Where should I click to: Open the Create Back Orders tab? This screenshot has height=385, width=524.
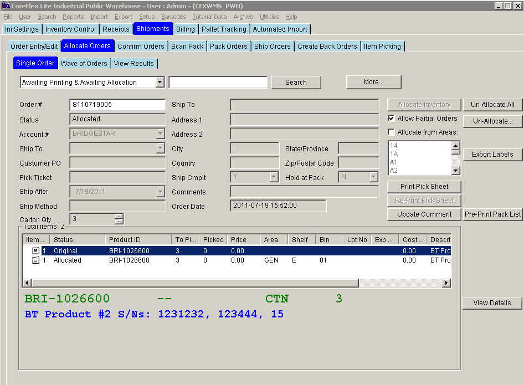pos(327,46)
